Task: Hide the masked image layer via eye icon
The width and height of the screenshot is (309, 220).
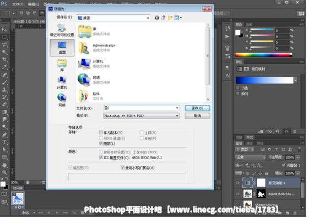Action: 237,194
